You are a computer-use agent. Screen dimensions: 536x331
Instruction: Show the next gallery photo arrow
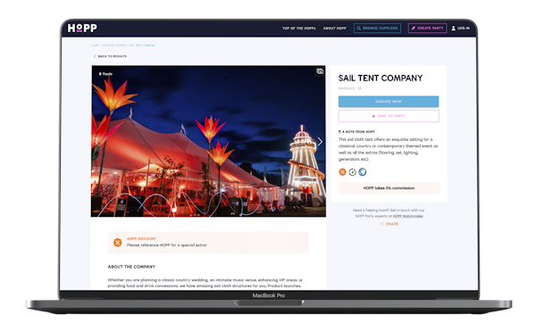(x=320, y=141)
